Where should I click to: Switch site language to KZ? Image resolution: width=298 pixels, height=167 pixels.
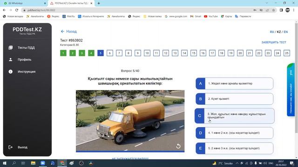(278, 32)
